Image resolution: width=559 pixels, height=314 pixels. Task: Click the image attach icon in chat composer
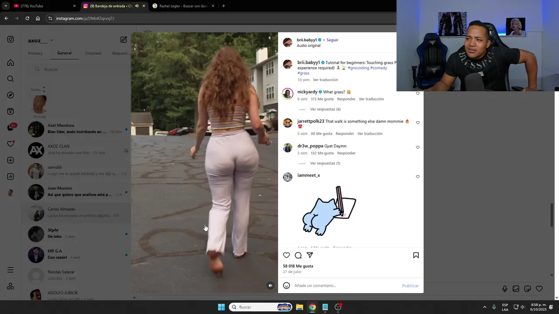coord(516,289)
